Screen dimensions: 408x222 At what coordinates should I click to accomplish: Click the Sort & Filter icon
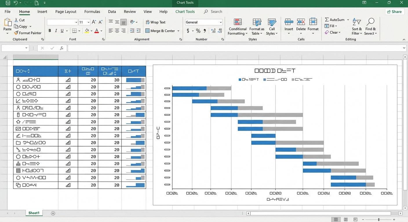[357, 22]
